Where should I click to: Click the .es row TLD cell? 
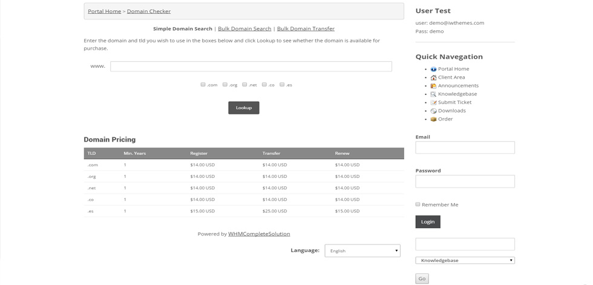point(90,211)
